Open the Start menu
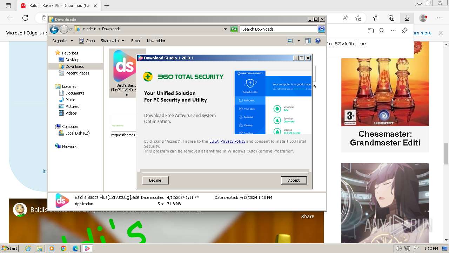Screen dimensions: 449x253 10,248
